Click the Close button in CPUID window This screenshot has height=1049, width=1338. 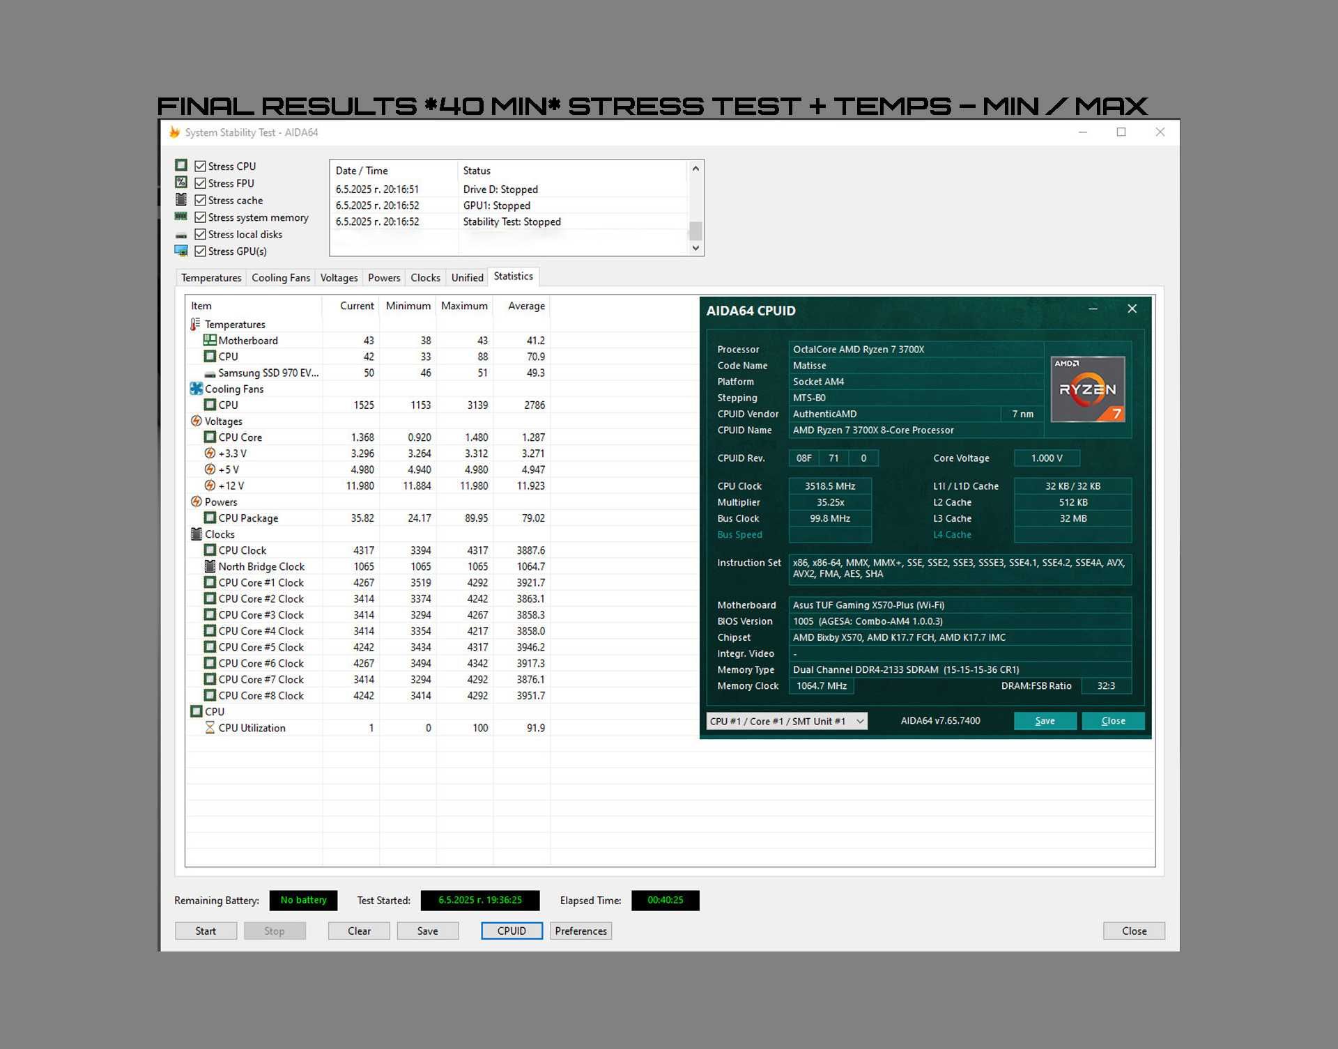[x=1113, y=721]
